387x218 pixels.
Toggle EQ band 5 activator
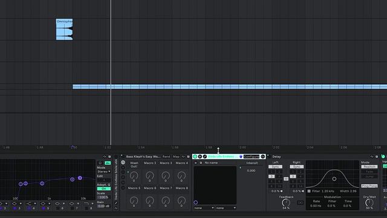(44, 208)
